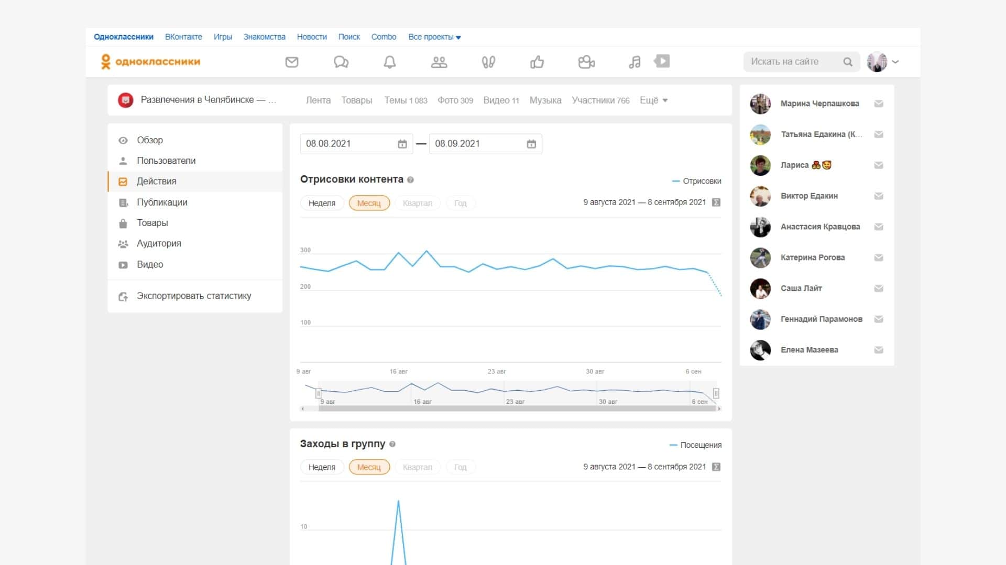Screen dimensions: 1006x565
Task: Select Неделя period for Отрисовки контента
Action: click(322, 203)
